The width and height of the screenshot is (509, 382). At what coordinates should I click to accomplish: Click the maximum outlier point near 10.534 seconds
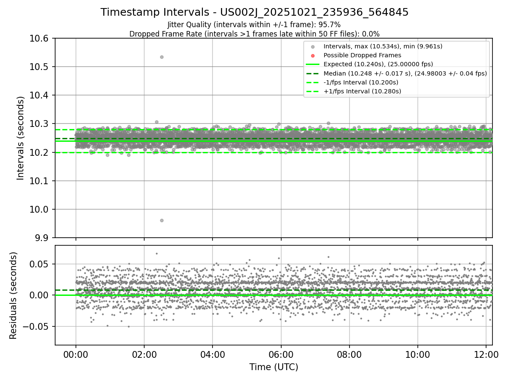click(162, 57)
